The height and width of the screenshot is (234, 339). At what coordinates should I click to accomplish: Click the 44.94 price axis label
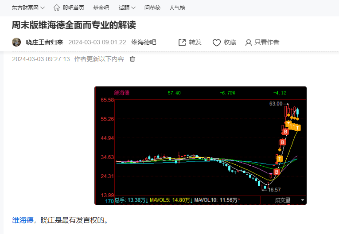tap(107, 138)
